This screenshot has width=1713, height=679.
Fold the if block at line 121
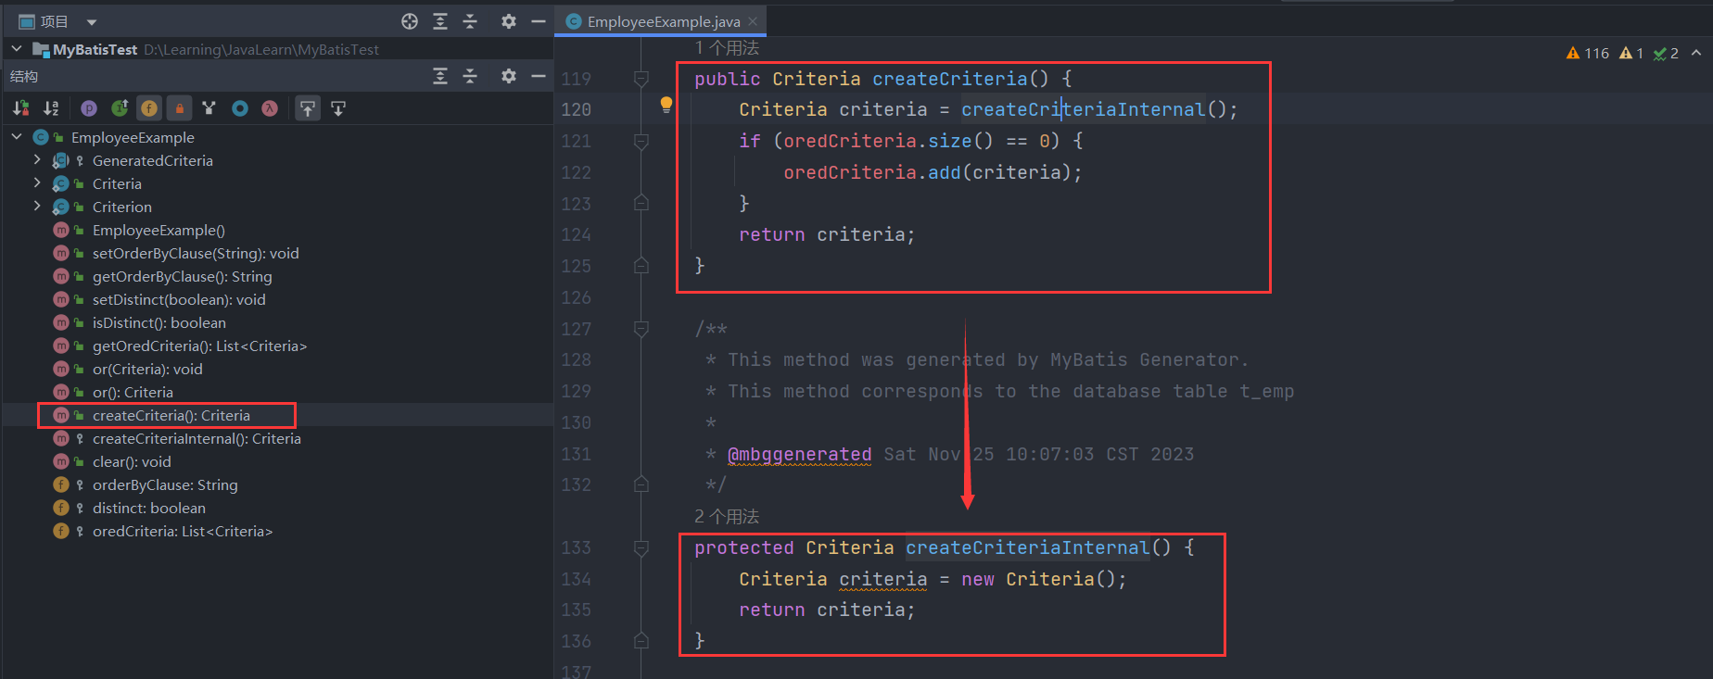tap(641, 141)
